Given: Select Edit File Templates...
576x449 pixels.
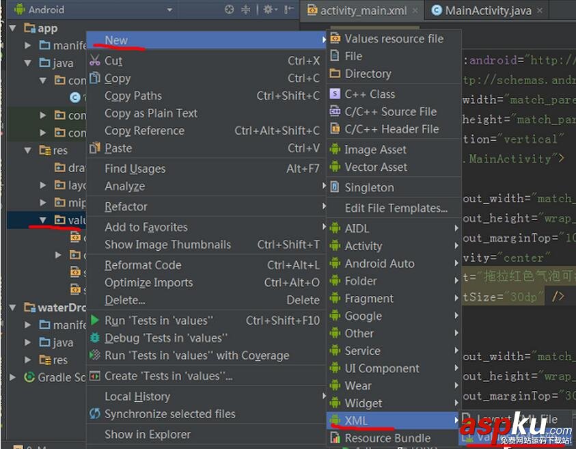Looking at the screenshot, I should [x=394, y=208].
